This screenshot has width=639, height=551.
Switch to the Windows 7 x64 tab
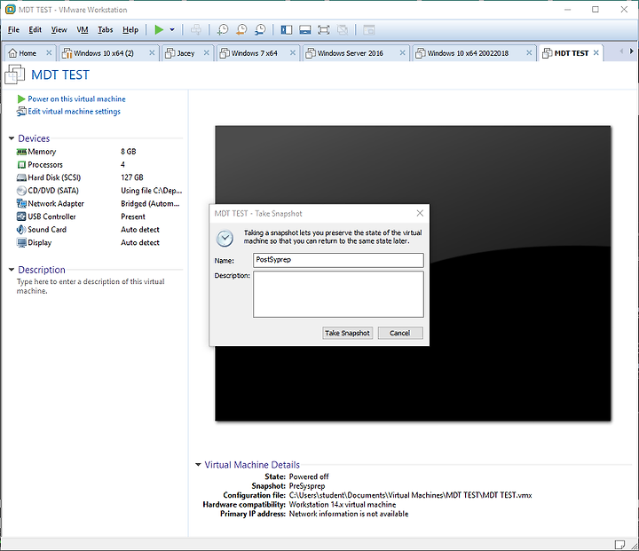click(x=254, y=53)
